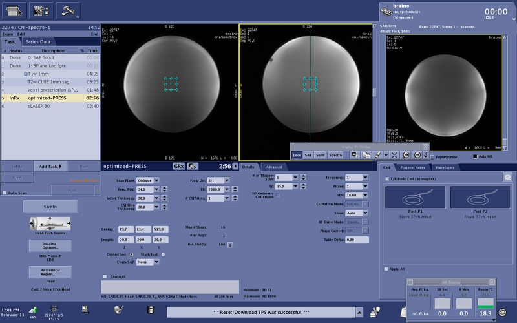The width and height of the screenshot is (517, 323).
Task: Click the film strip icon in bottom bar
Action: [x=151, y=309]
